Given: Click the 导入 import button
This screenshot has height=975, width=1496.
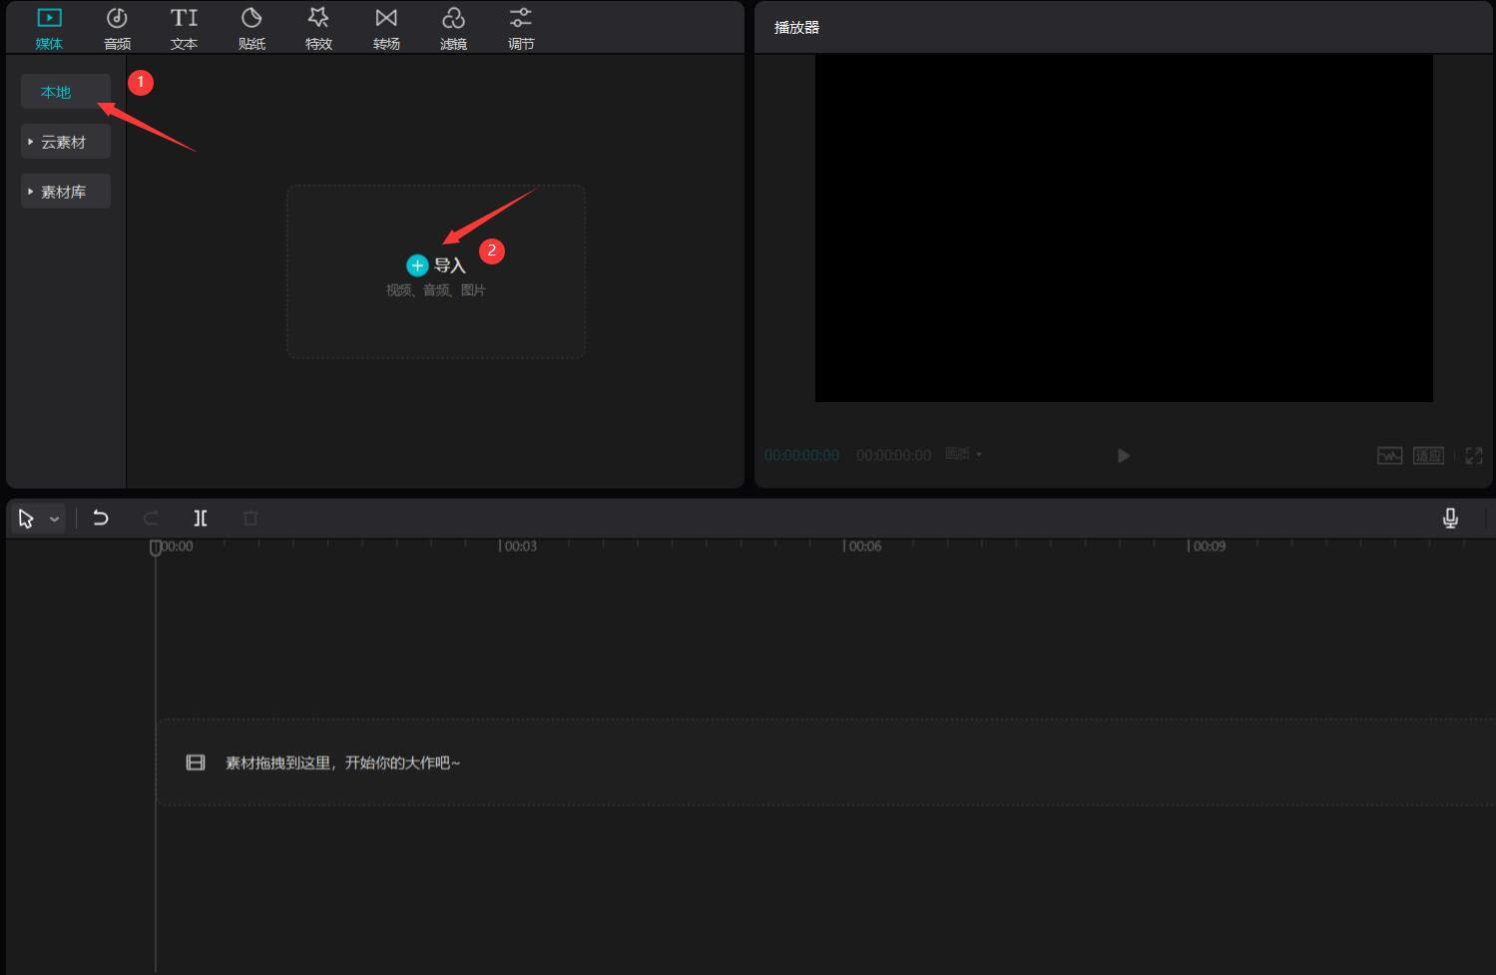Looking at the screenshot, I should pos(436,265).
